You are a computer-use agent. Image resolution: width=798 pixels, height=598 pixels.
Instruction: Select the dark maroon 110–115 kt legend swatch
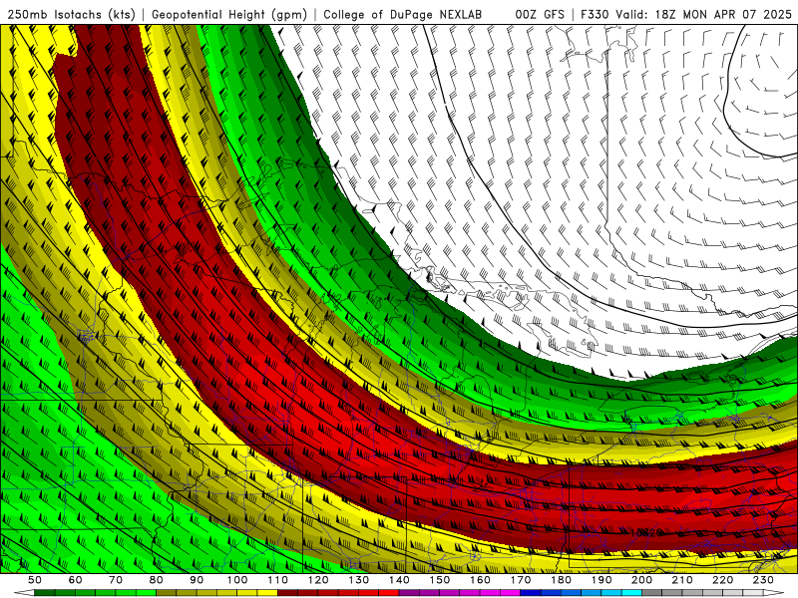click(x=288, y=593)
